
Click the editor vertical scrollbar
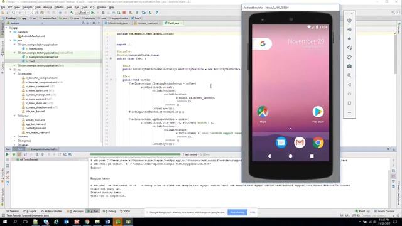coord(396,55)
